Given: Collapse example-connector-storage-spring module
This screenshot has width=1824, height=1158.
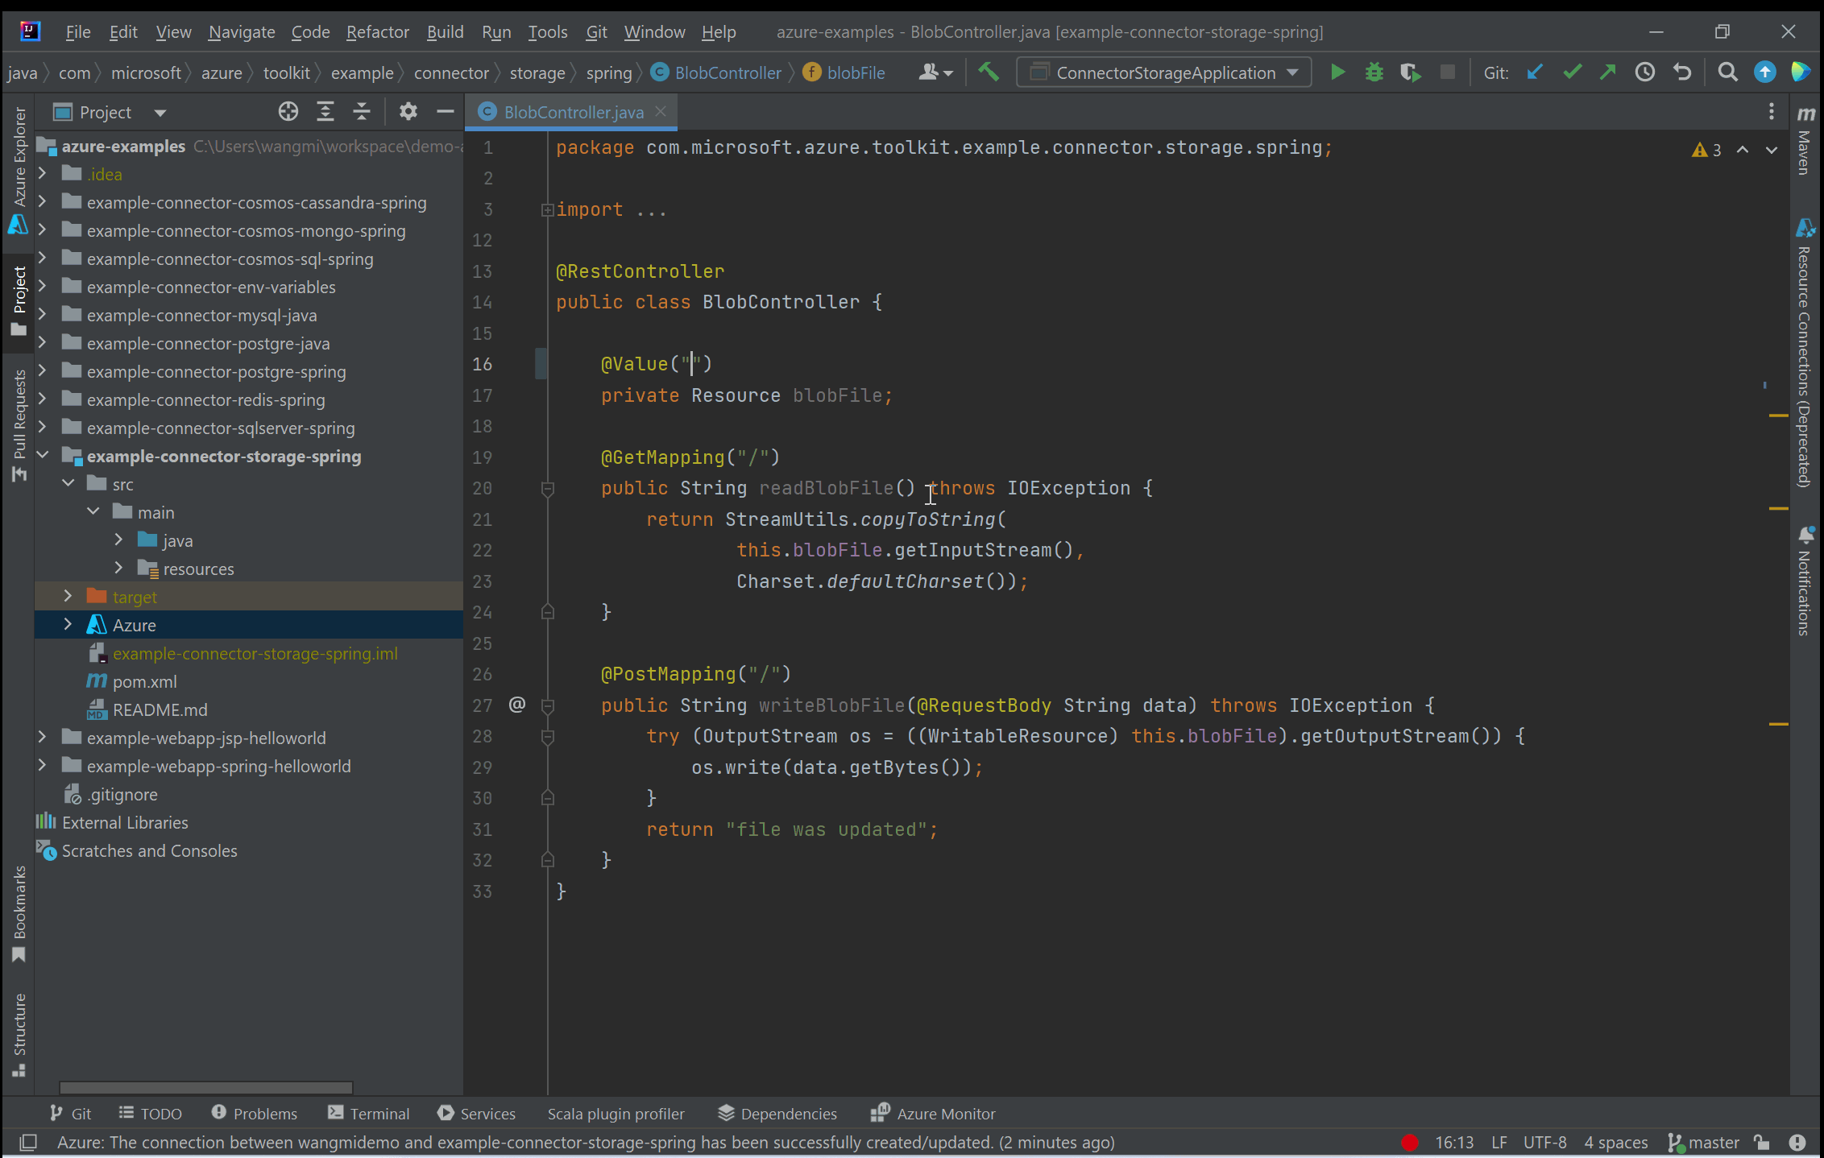Looking at the screenshot, I should (43, 456).
